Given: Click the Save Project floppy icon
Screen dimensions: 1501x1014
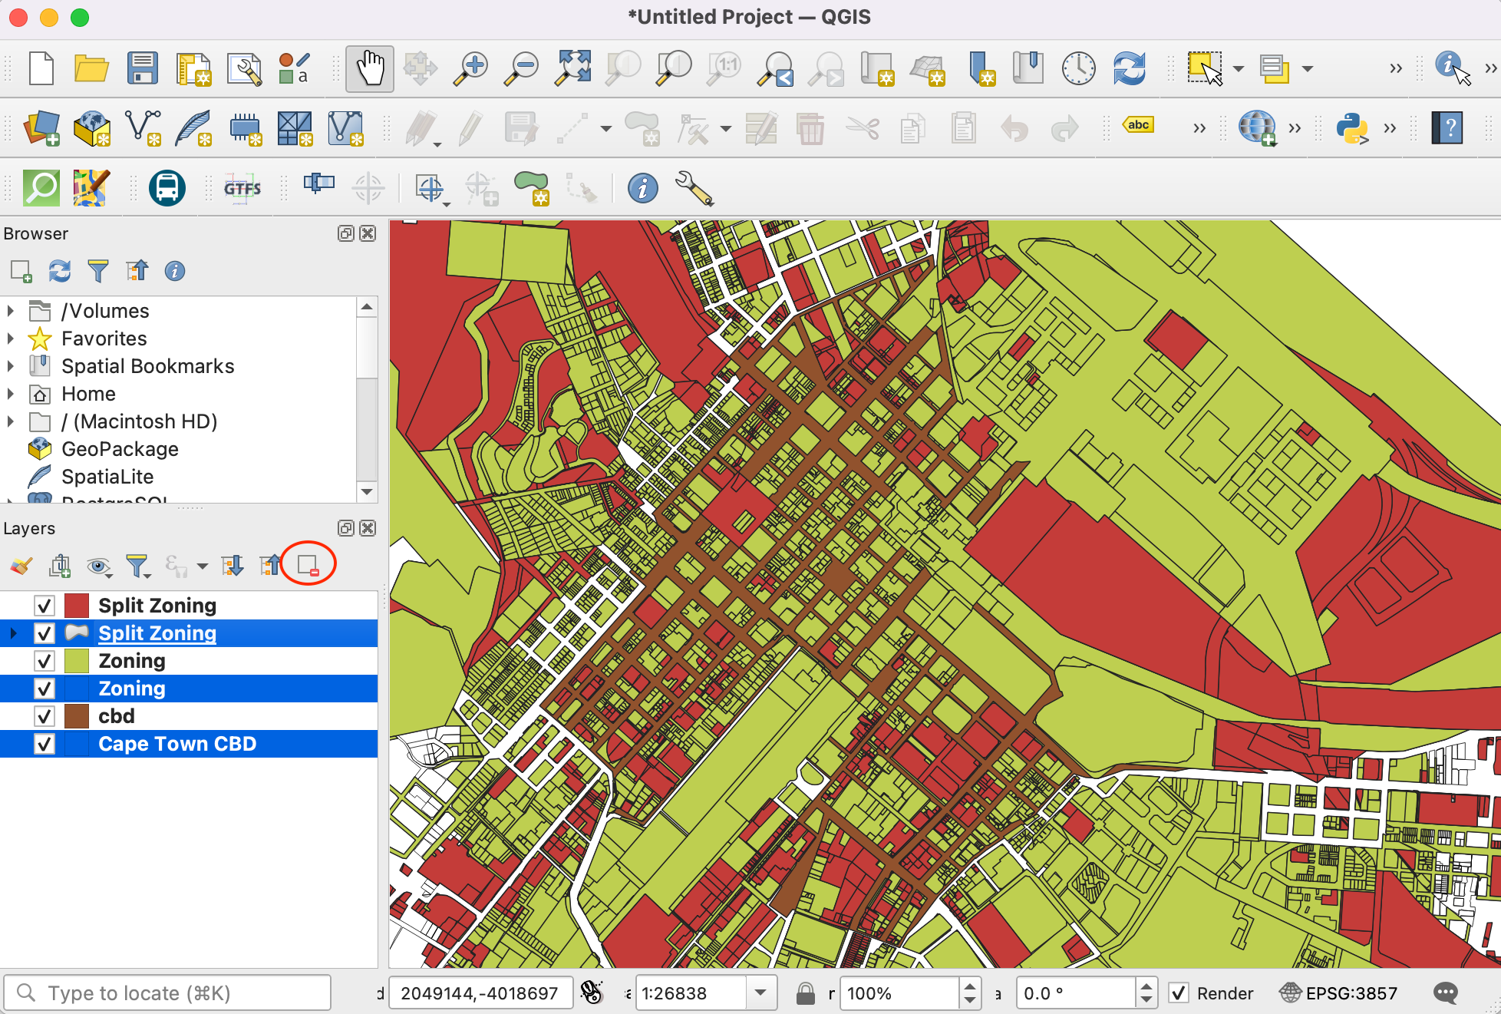Looking at the screenshot, I should (x=142, y=68).
